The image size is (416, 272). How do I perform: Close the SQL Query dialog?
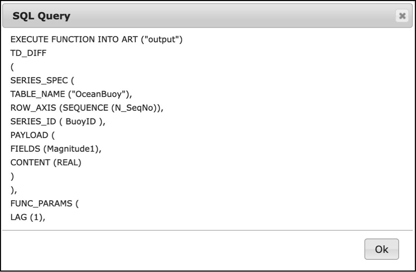(402, 16)
